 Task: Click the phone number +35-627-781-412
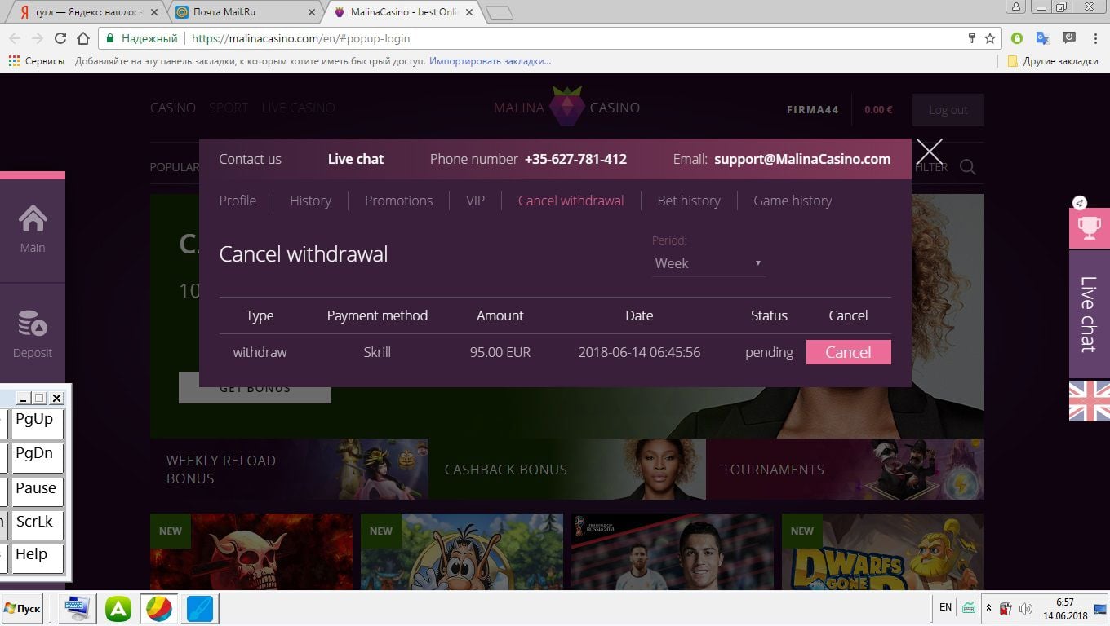575,159
